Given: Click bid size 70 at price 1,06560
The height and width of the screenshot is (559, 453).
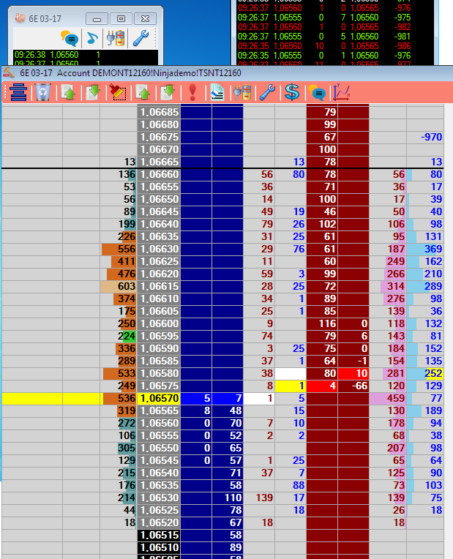Looking at the screenshot, I should coord(228,423).
